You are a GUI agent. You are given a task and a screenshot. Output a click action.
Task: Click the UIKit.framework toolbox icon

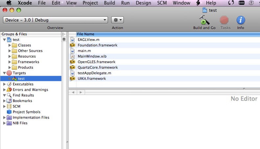(72, 79)
